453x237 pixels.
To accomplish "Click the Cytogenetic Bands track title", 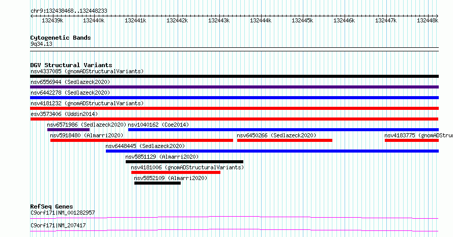I will [x=61, y=38].
